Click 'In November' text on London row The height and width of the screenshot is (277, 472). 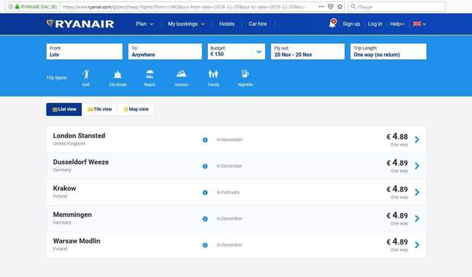tap(229, 140)
